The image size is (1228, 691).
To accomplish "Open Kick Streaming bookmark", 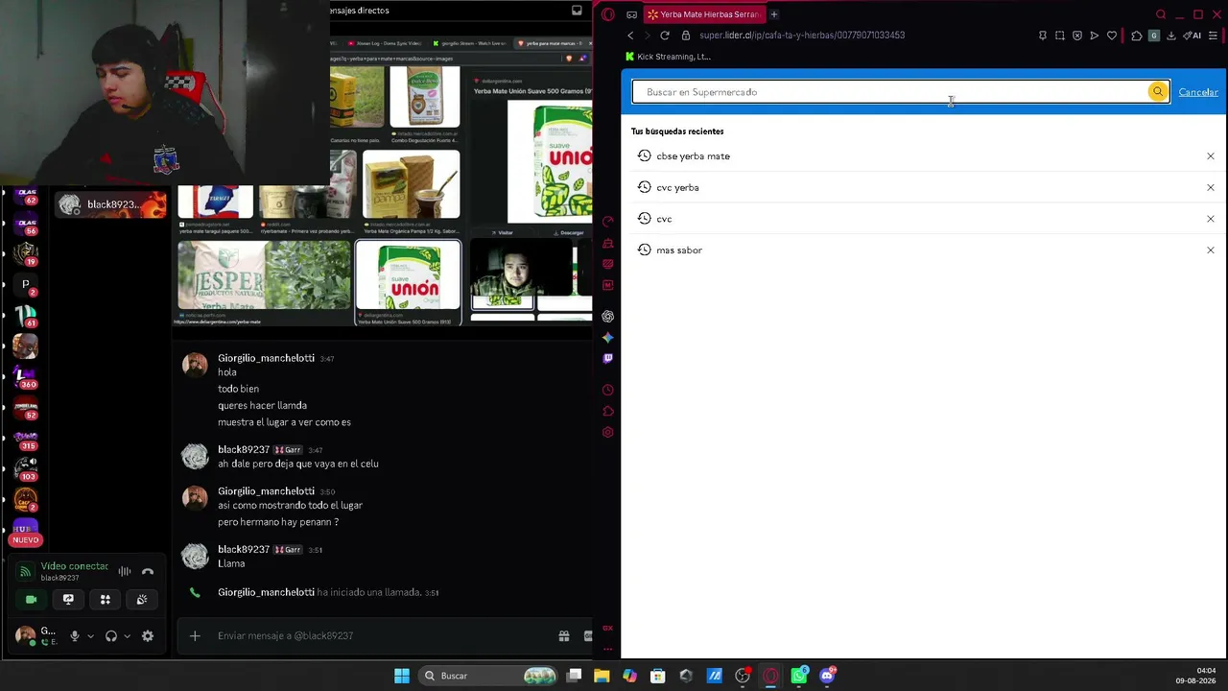I will tap(668, 57).
